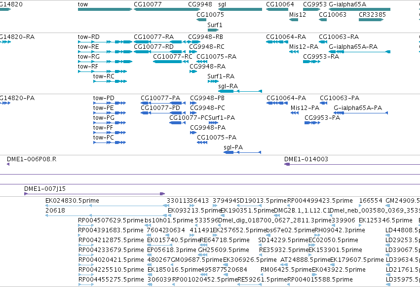Click transcript Mis12-RA
The height and width of the screenshot is (287, 420).
point(294,52)
